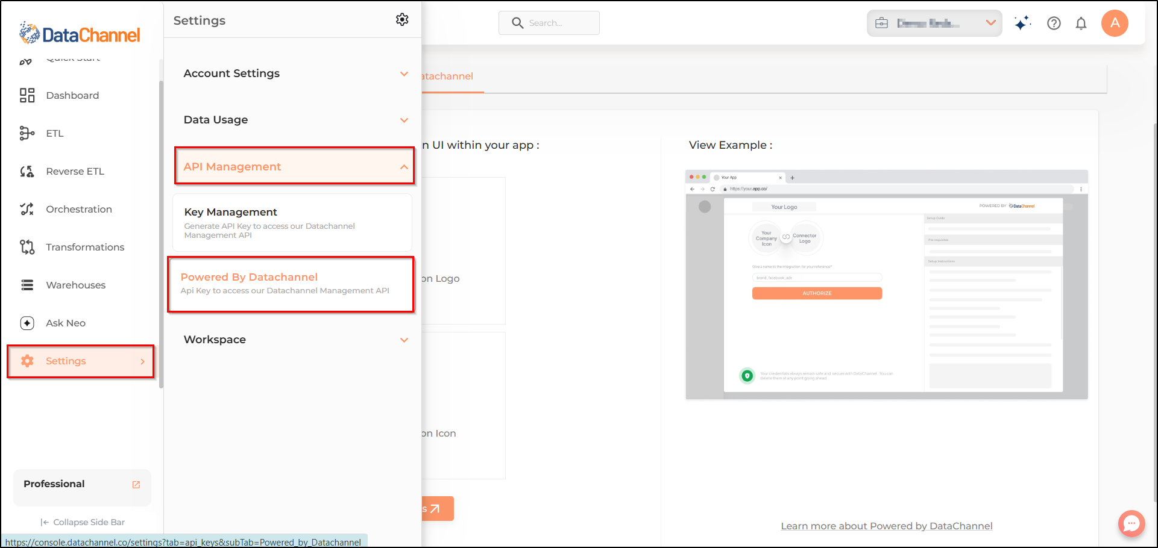Viewport: 1158px width, 548px height.
Task: Open the AI sparkle assistant icon
Action: [1022, 23]
